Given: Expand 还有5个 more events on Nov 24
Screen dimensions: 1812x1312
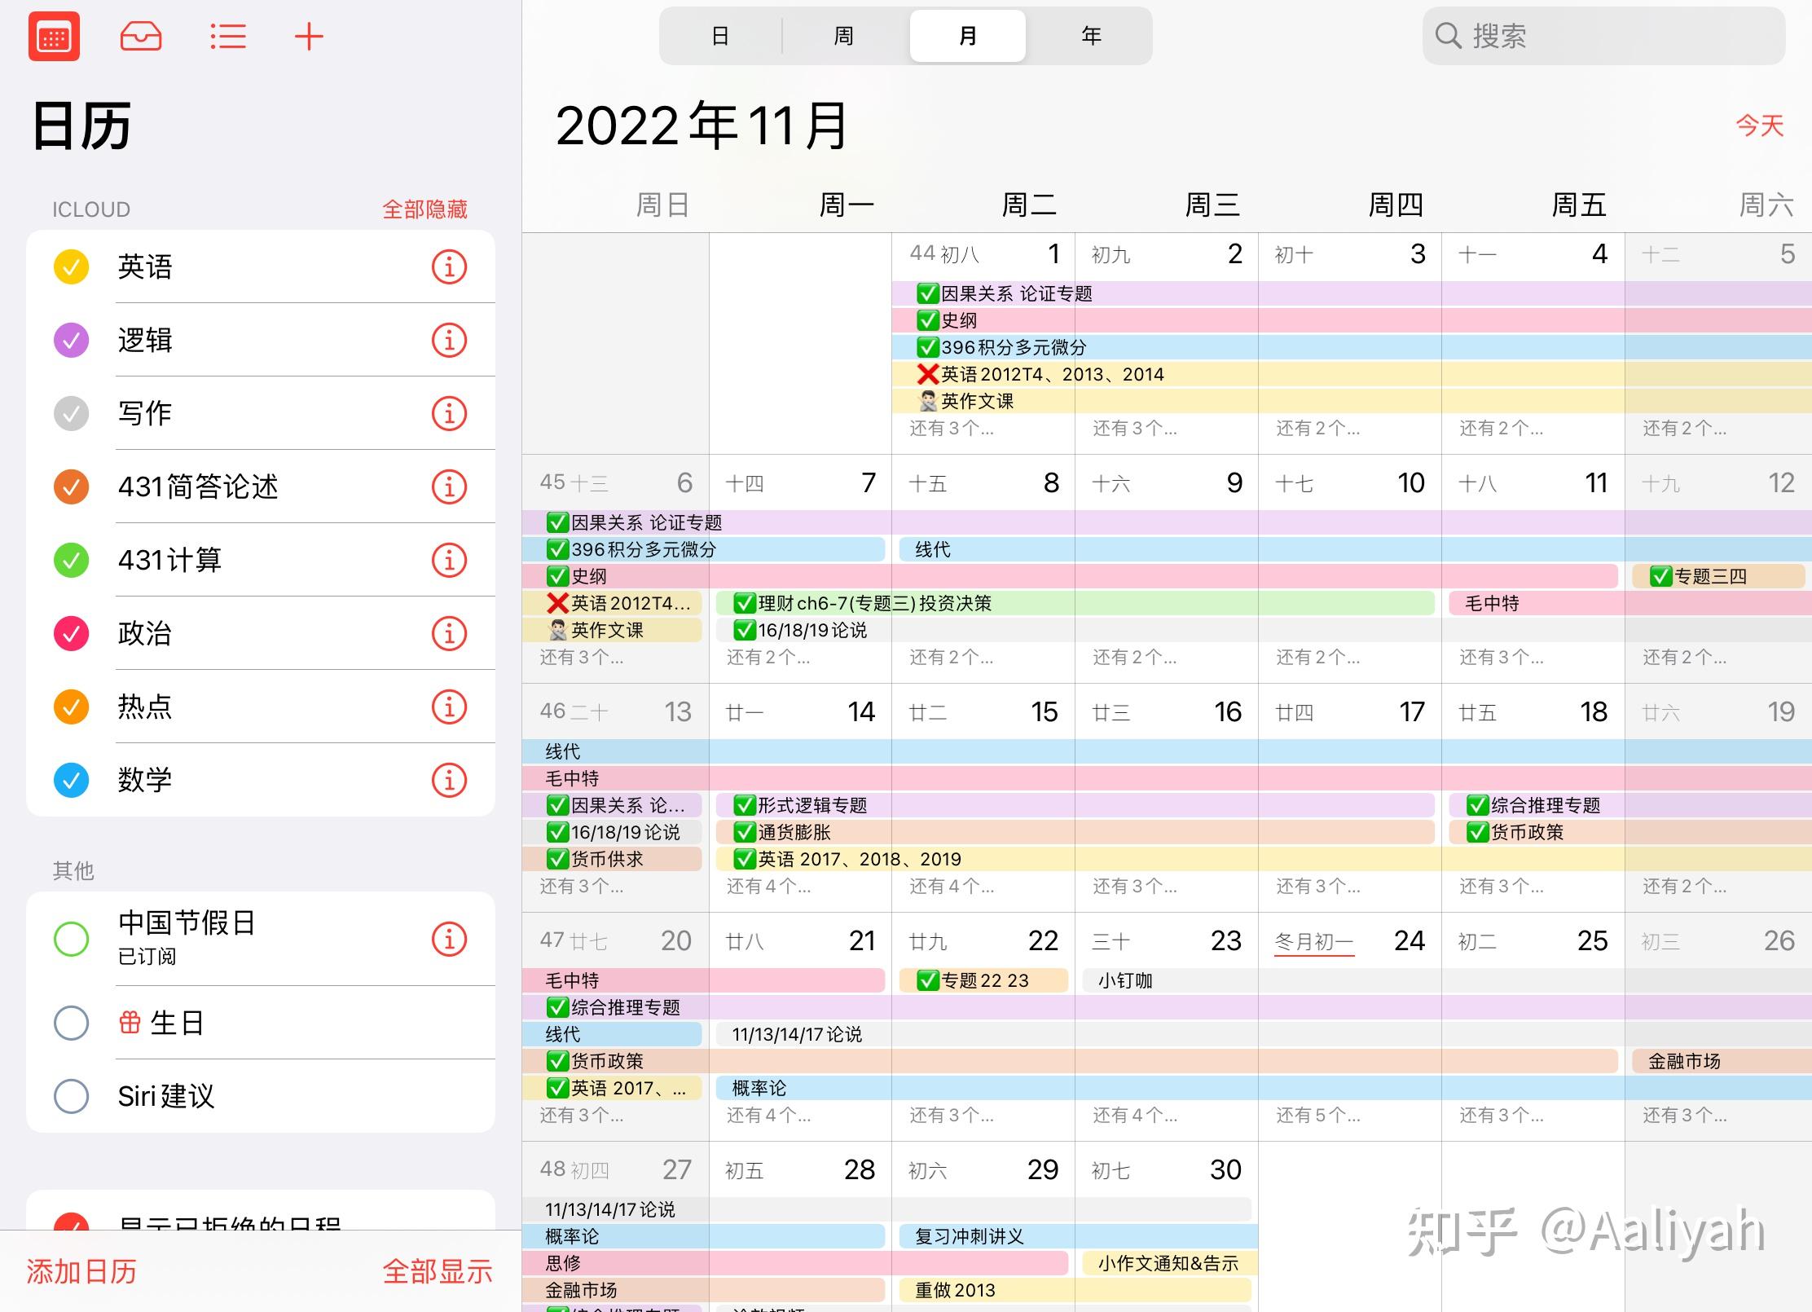Looking at the screenshot, I should point(1317,1116).
